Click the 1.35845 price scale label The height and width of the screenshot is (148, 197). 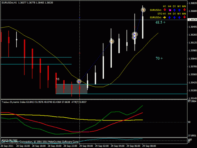pos(193,59)
